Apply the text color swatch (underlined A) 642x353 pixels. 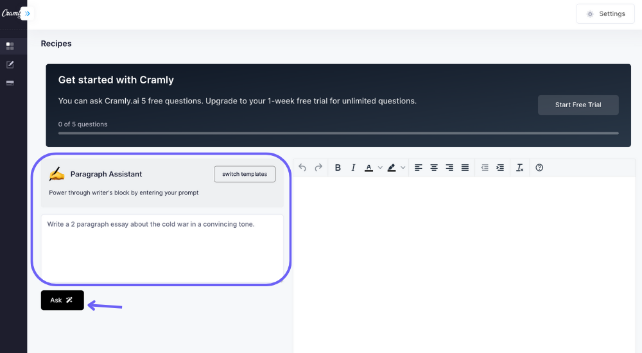coord(369,168)
